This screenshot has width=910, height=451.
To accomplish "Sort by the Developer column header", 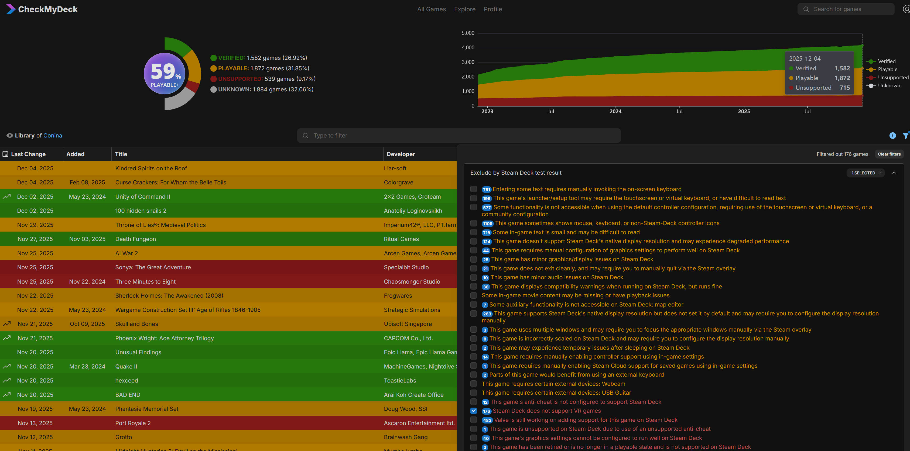I will [x=401, y=154].
